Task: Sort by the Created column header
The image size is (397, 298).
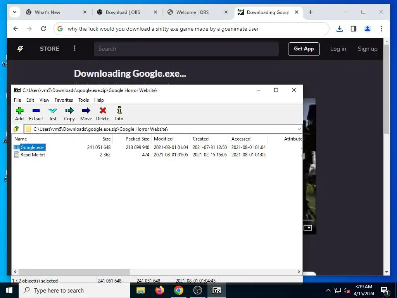Action: (x=209, y=139)
